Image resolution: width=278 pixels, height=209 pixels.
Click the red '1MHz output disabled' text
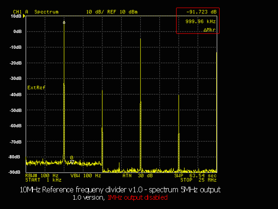[x=138, y=197]
